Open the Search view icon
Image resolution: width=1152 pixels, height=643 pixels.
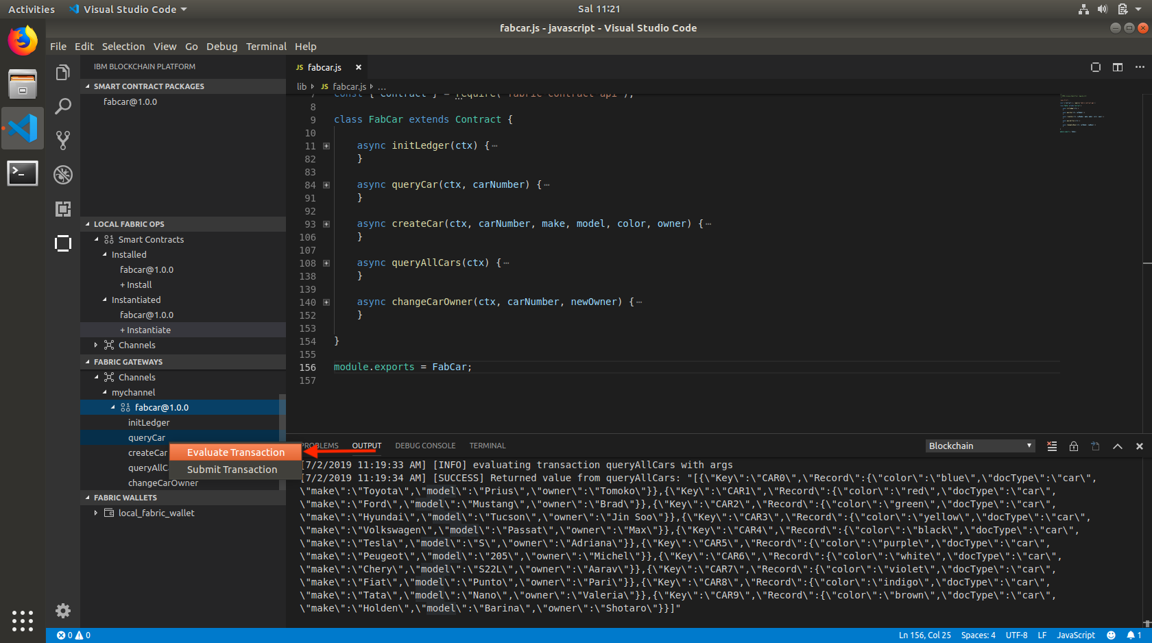click(x=63, y=106)
